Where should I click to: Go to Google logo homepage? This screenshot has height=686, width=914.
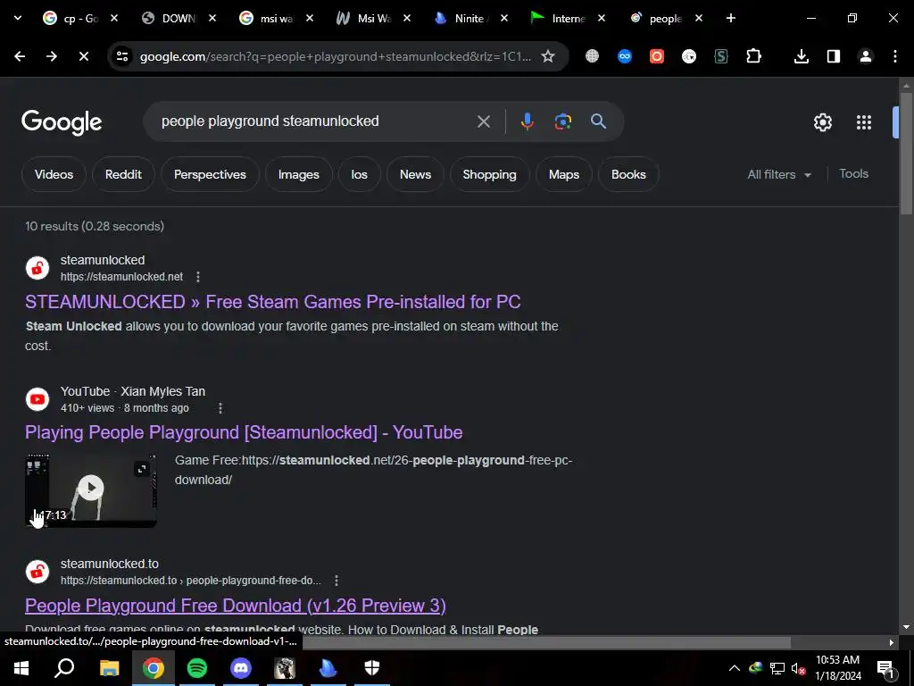62,122
